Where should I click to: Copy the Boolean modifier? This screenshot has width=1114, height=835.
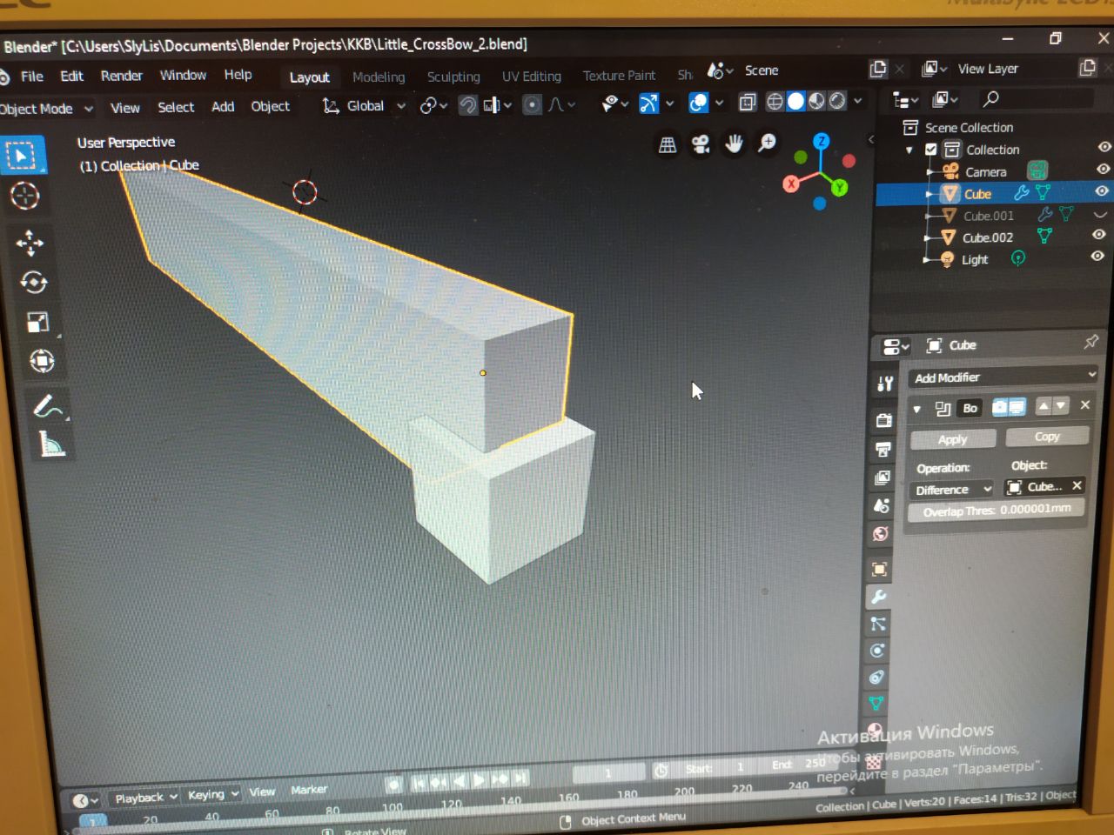[x=1047, y=437]
